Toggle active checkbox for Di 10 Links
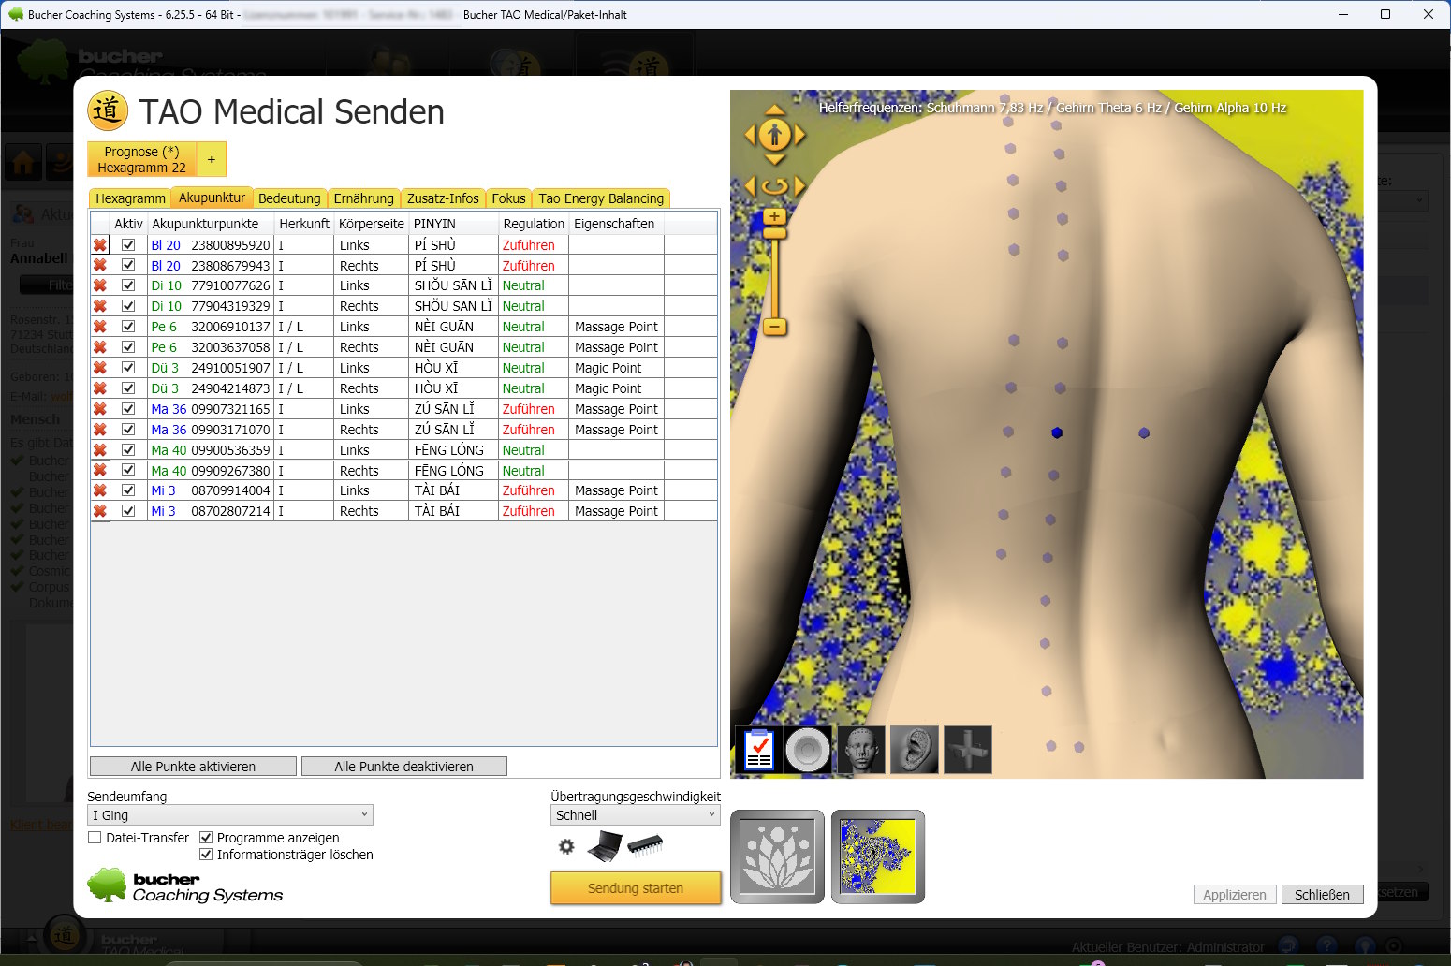 click(x=128, y=285)
